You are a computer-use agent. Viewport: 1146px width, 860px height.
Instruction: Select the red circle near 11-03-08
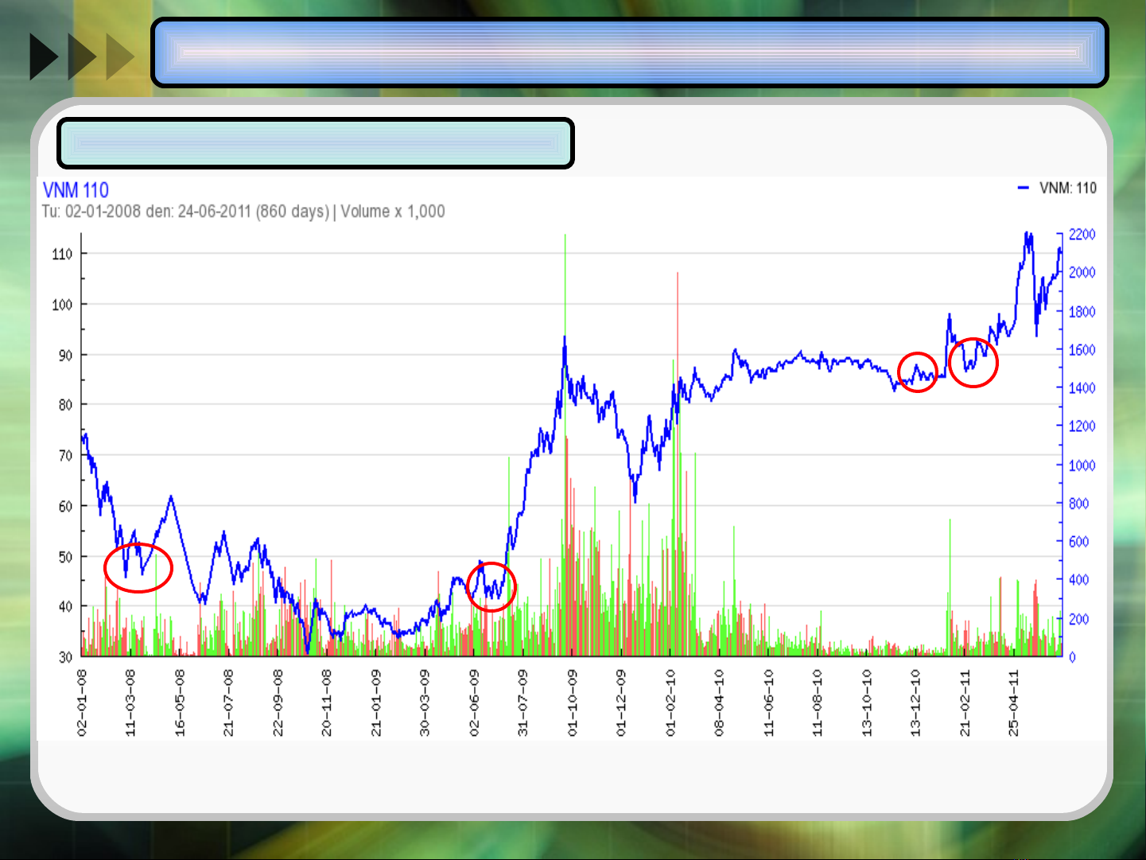[x=138, y=567]
